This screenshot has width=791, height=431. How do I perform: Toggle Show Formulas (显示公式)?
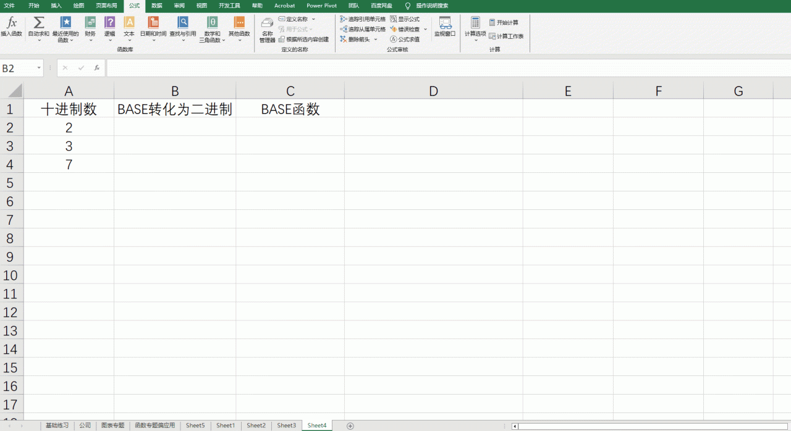pyautogui.click(x=405, y=19)
